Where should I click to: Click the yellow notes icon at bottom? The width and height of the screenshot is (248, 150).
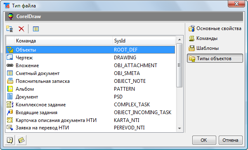(21, 140)
